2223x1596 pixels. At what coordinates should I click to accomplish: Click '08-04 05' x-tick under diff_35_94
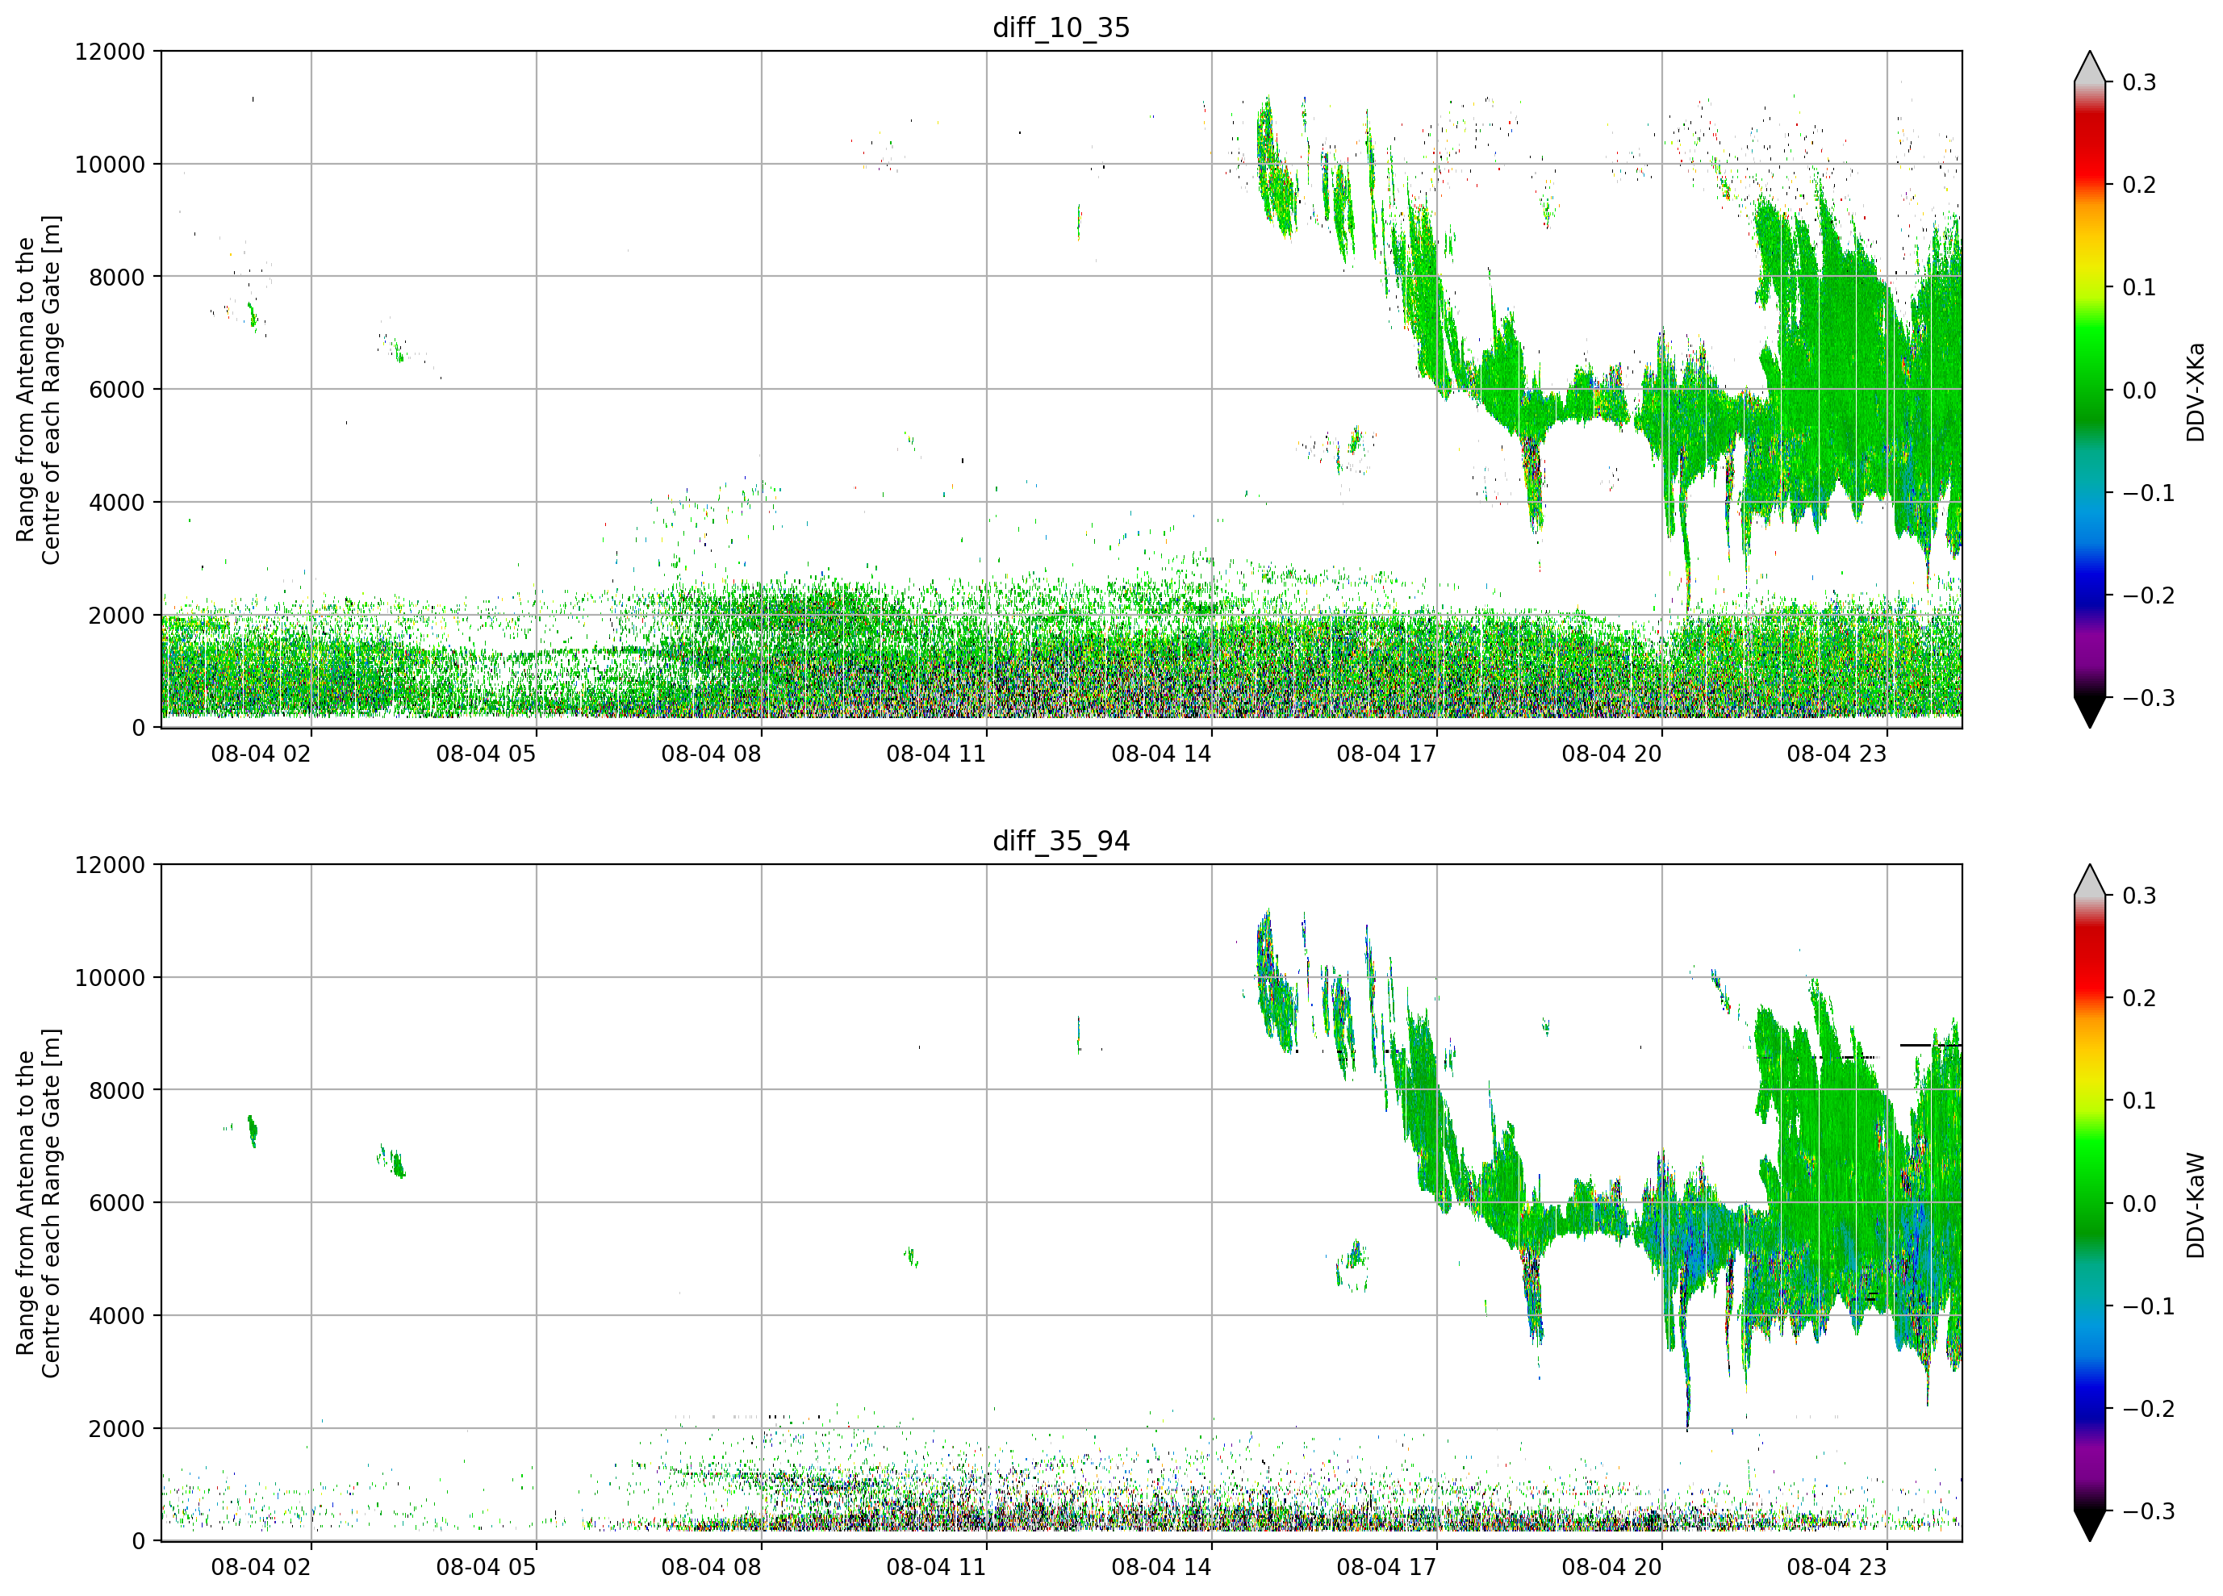487,1568
